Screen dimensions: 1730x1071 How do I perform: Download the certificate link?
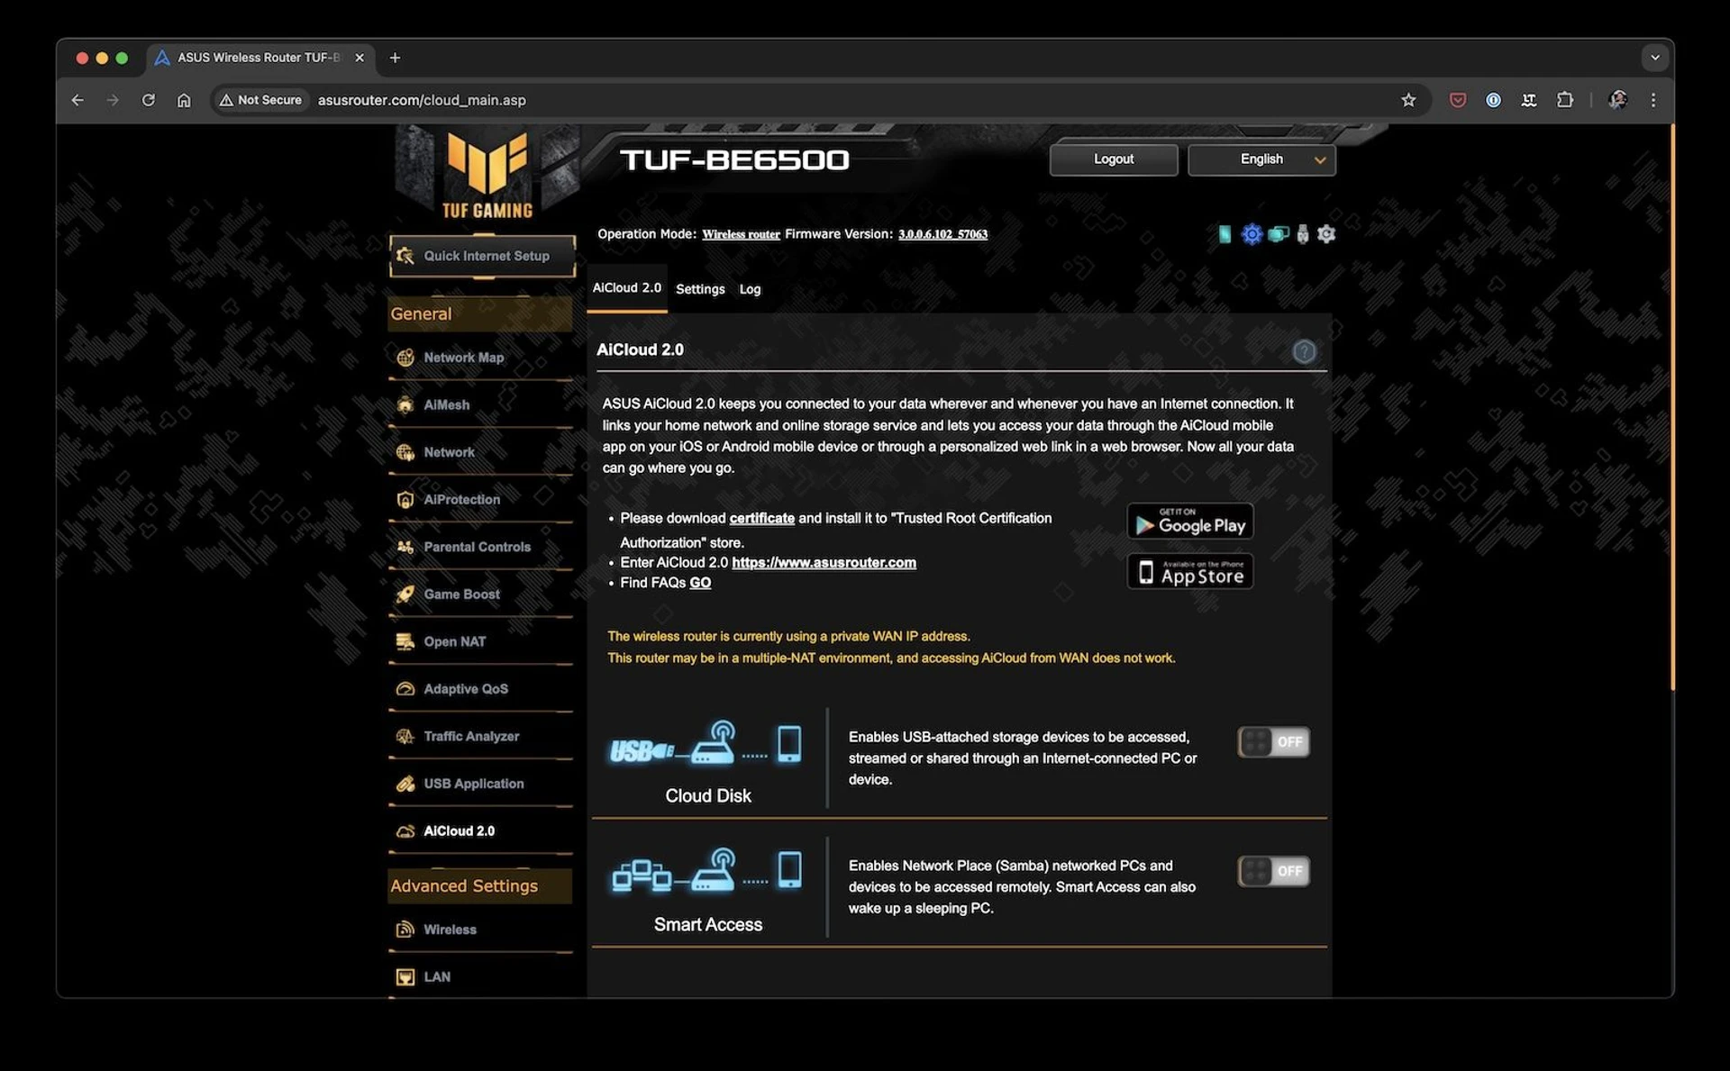(761, 519)
